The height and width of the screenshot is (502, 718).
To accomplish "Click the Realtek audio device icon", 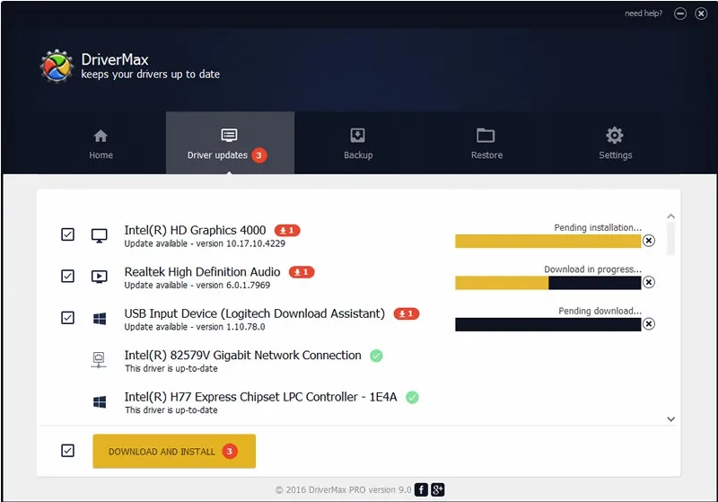I will tap(100, 277).
